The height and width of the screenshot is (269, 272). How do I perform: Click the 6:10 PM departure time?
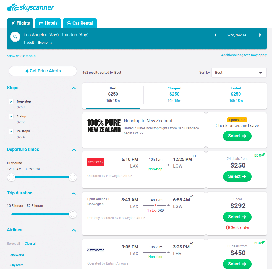[x=130, y=160]
